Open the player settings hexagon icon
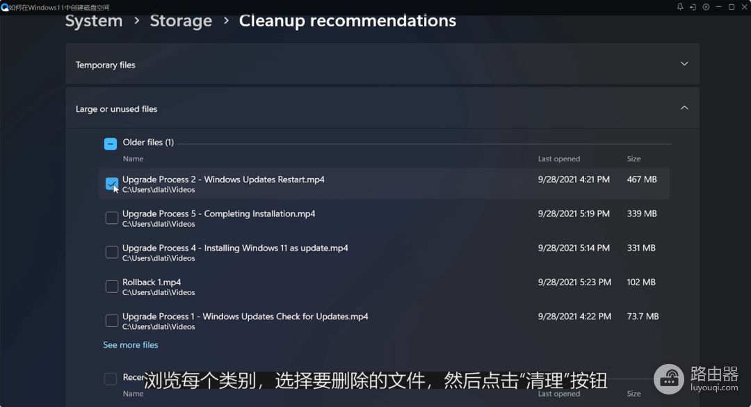Viewport: 751px width, 407px height. click(706, 7)
